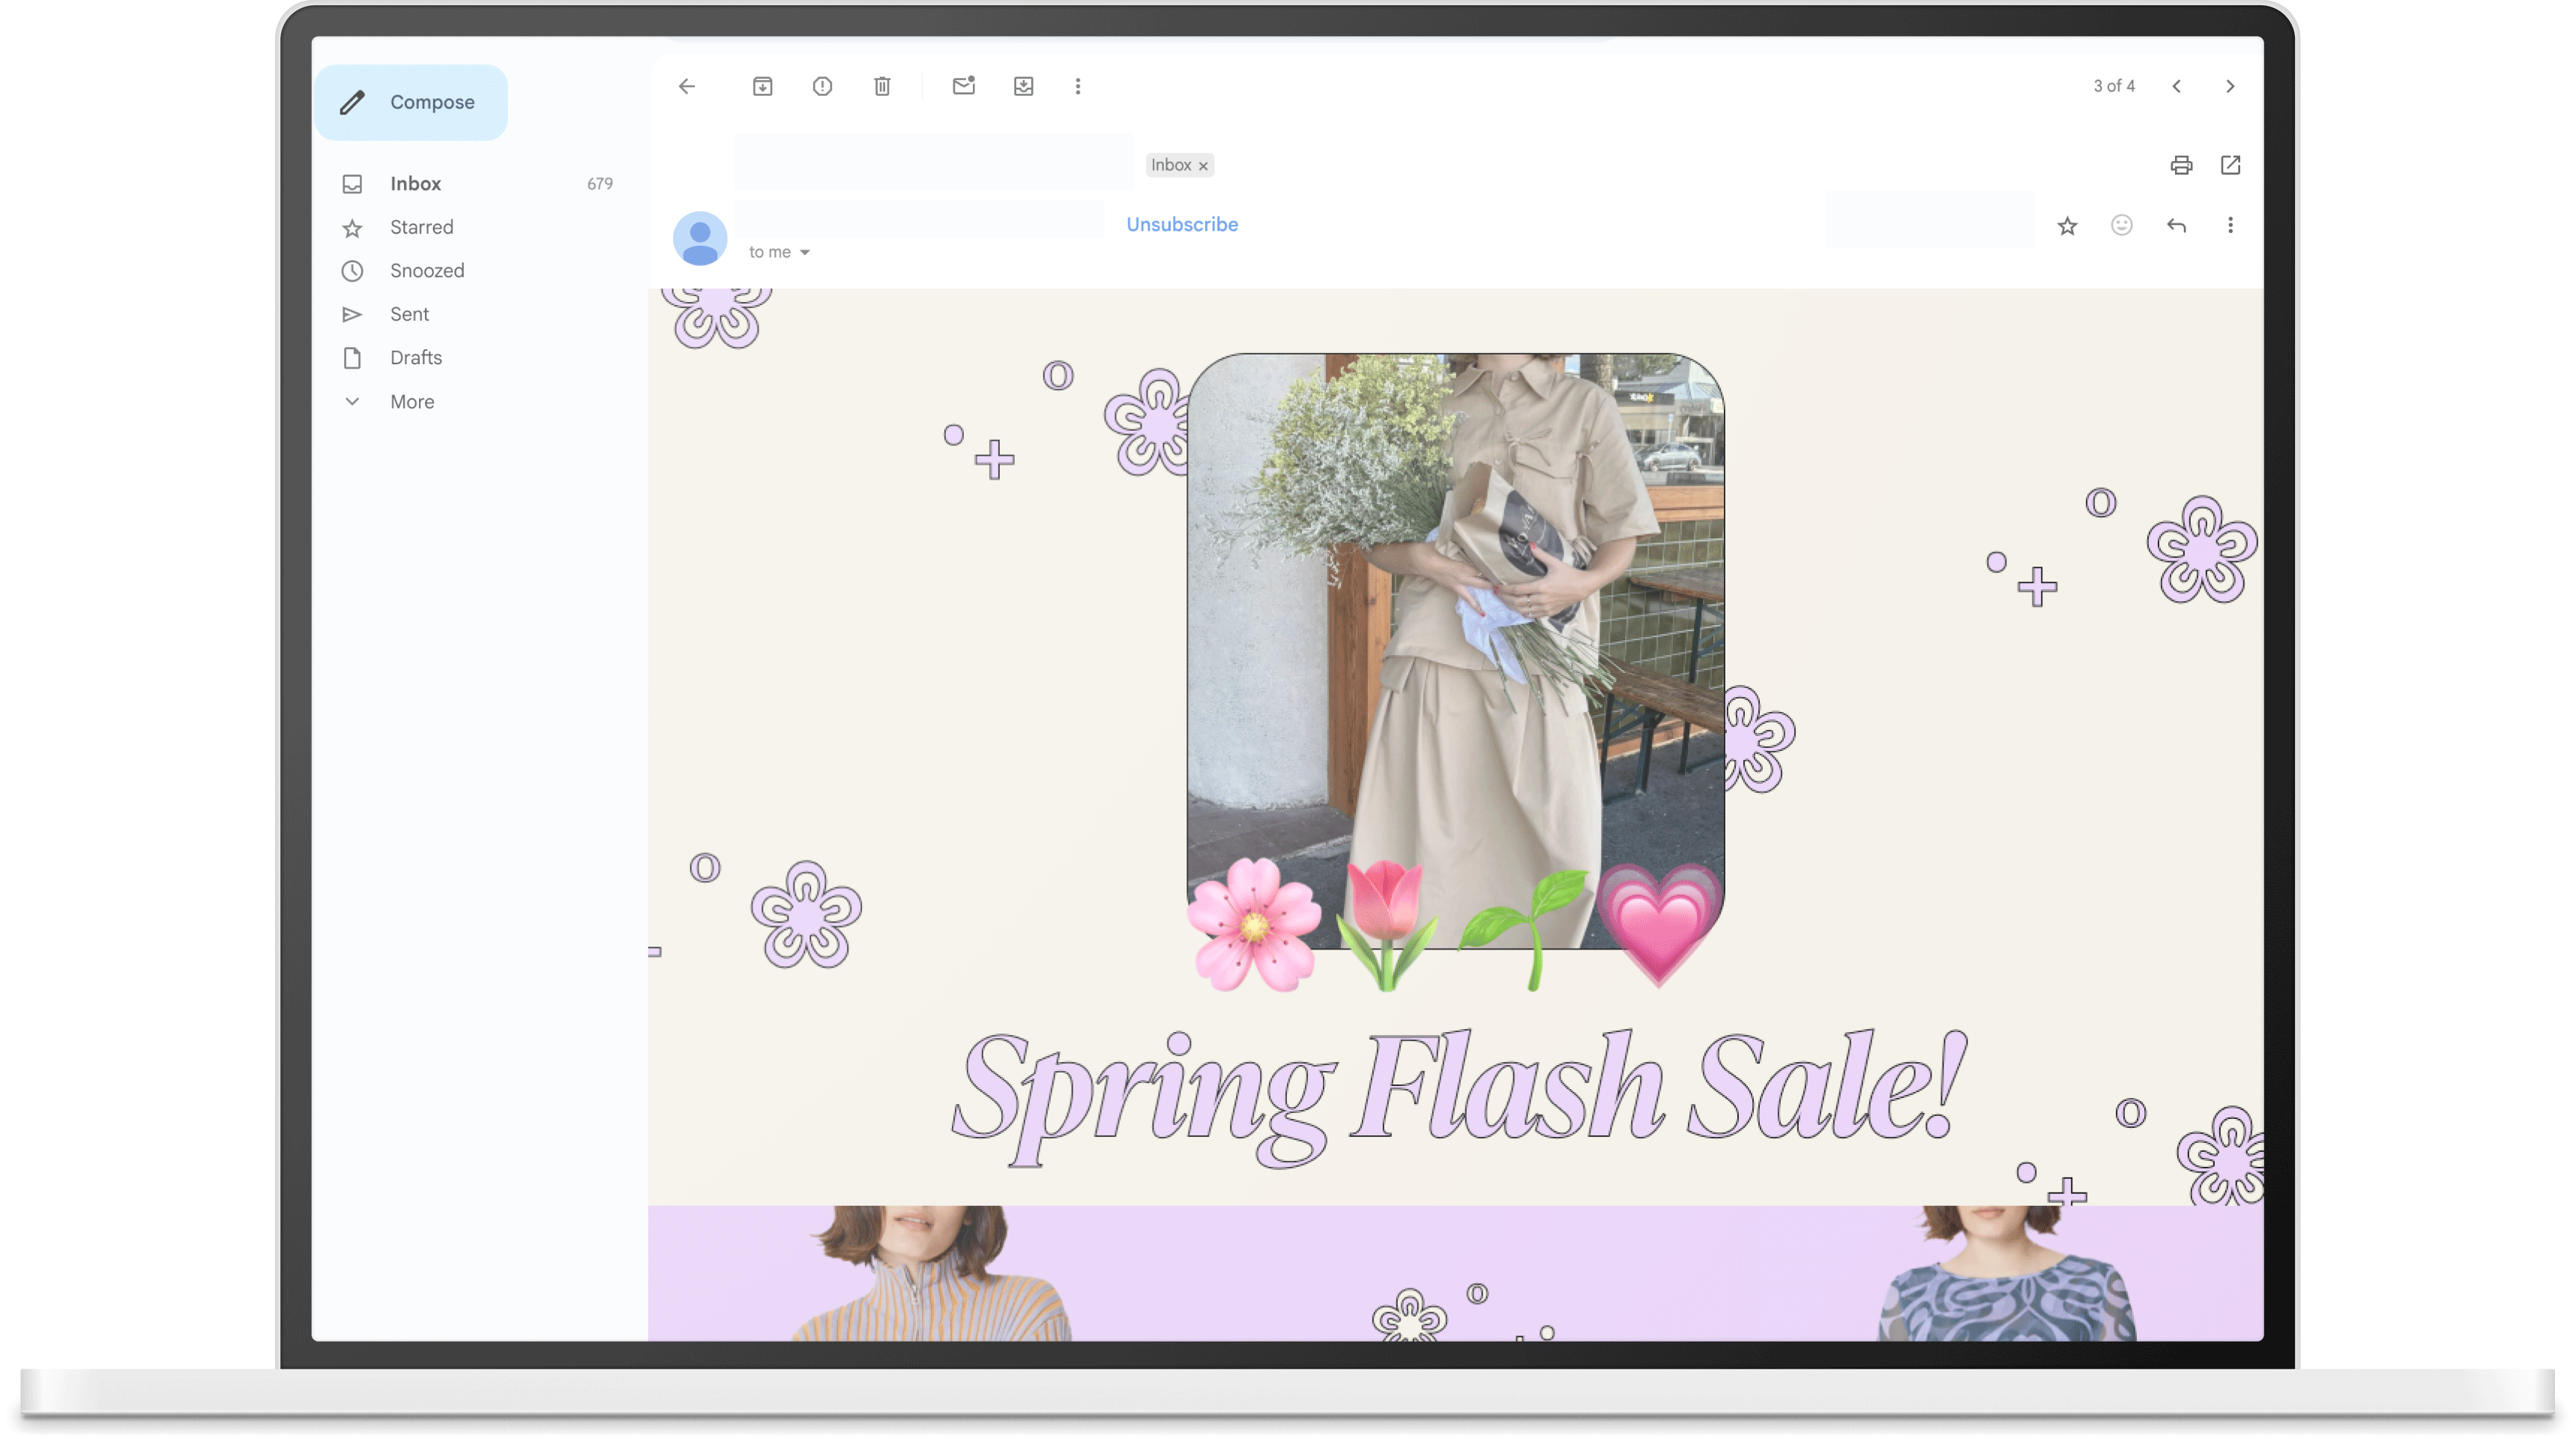Open toolbar more options menu
This screenshot has height=1439, width=2576.
[x=1077, y=86]
